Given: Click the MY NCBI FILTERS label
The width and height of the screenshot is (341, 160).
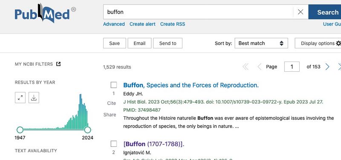Looking at the screenshot, I should (x=34, y=64).
